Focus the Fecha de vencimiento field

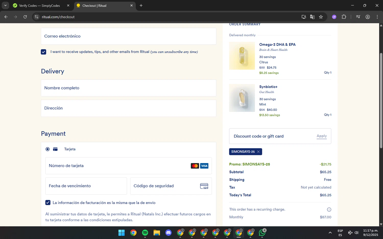[86, 186]
